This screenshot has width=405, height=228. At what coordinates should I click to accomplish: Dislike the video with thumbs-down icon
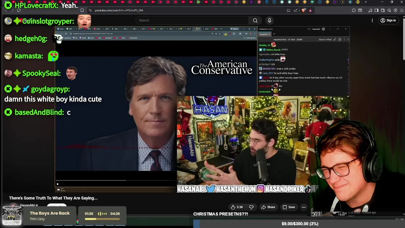tap(251, 207)
